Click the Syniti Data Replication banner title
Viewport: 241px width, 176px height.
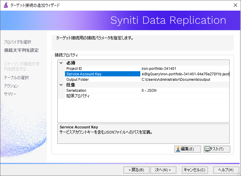(168, 20)
